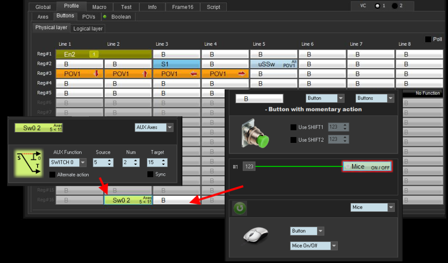Switch to the Profile tab

(71, 6)
